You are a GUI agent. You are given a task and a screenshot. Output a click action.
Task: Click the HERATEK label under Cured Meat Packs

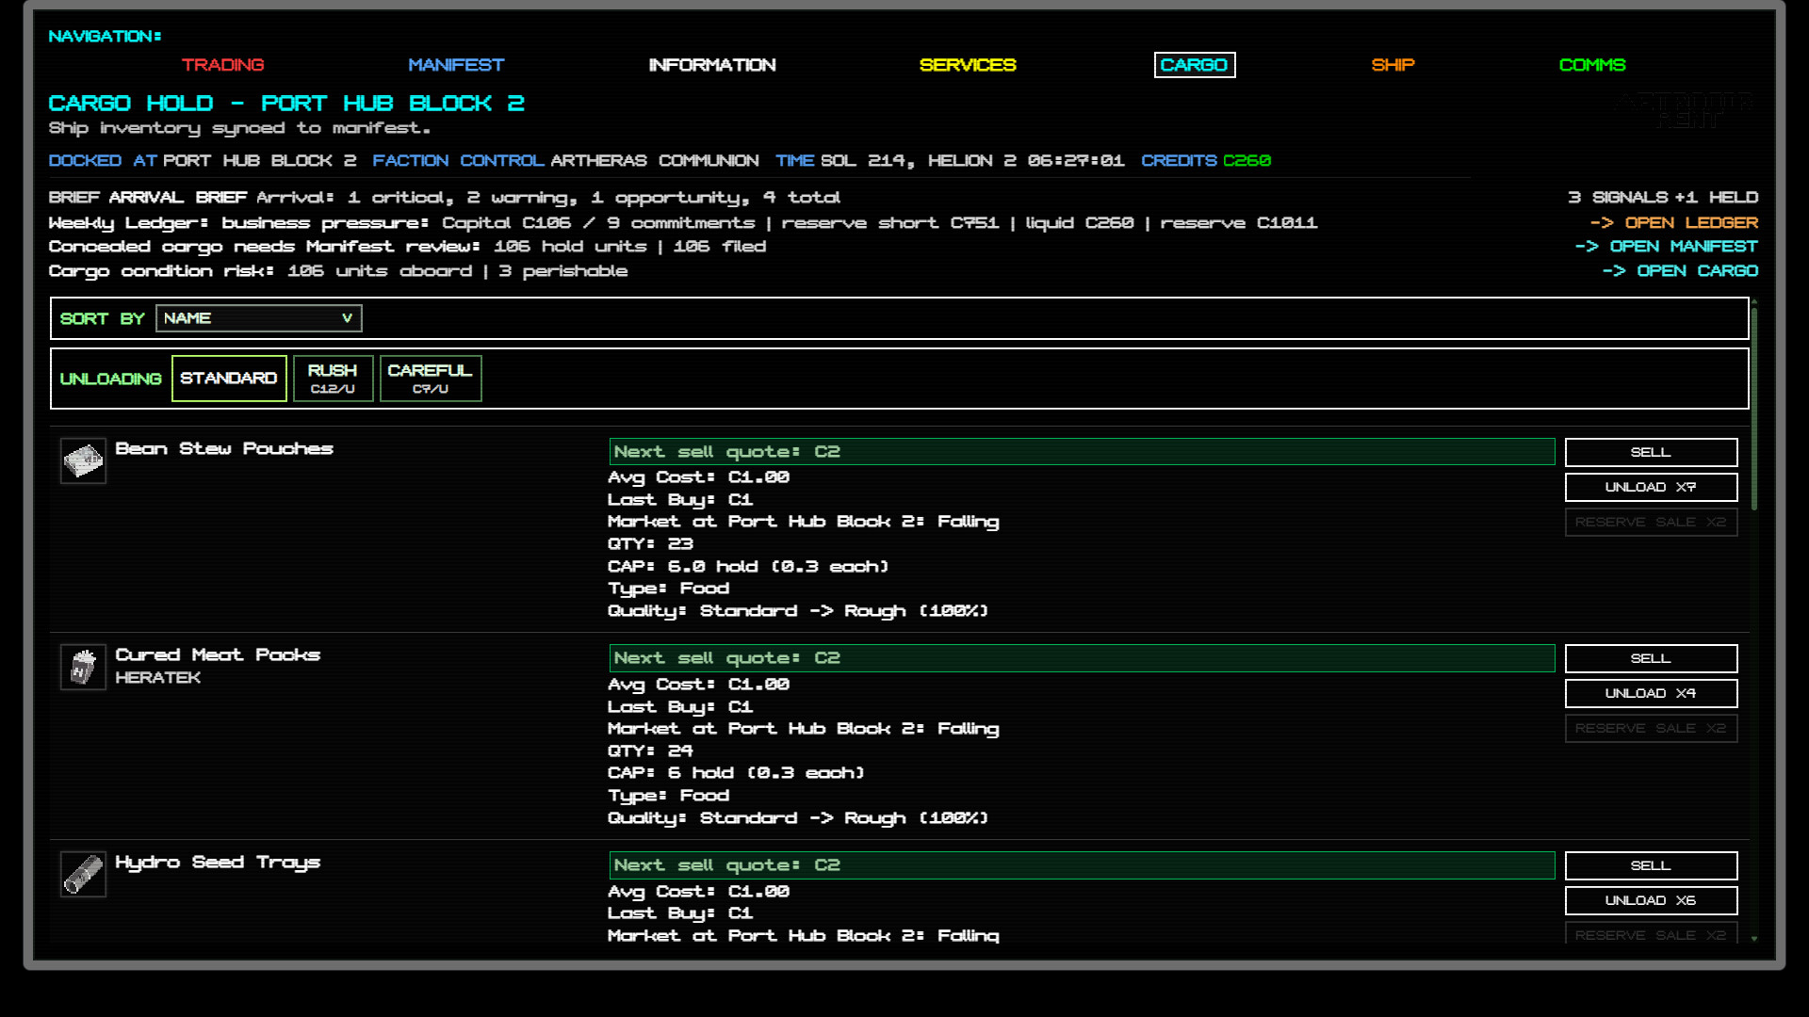(x=157, y=677)
